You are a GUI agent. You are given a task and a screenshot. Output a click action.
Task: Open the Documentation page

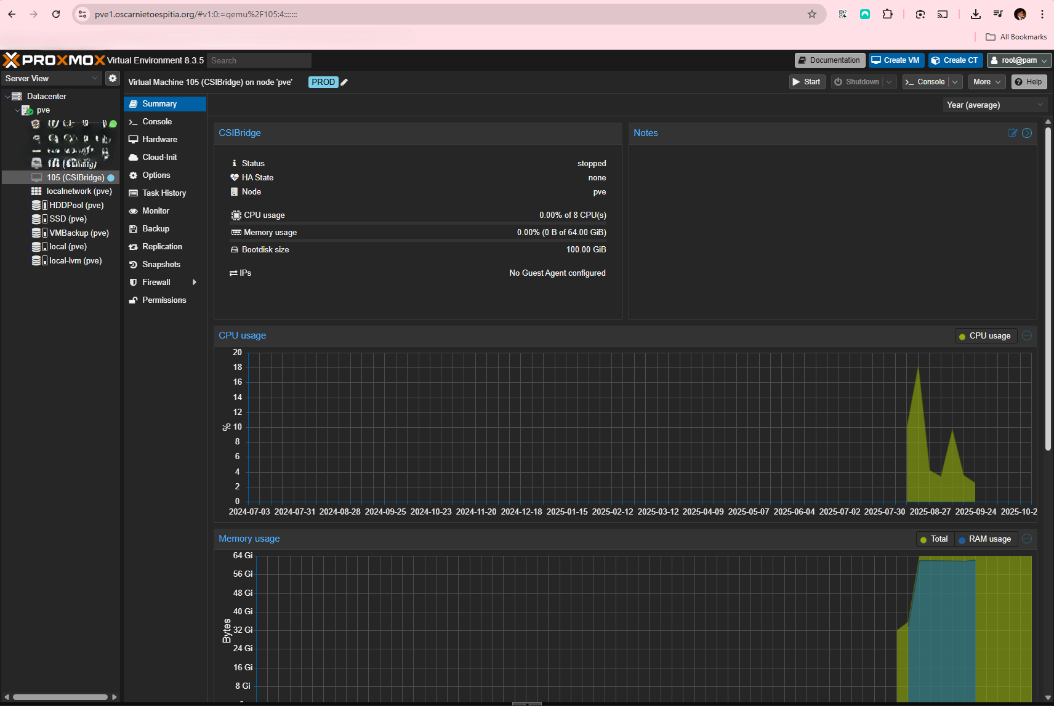pos(829,60)
